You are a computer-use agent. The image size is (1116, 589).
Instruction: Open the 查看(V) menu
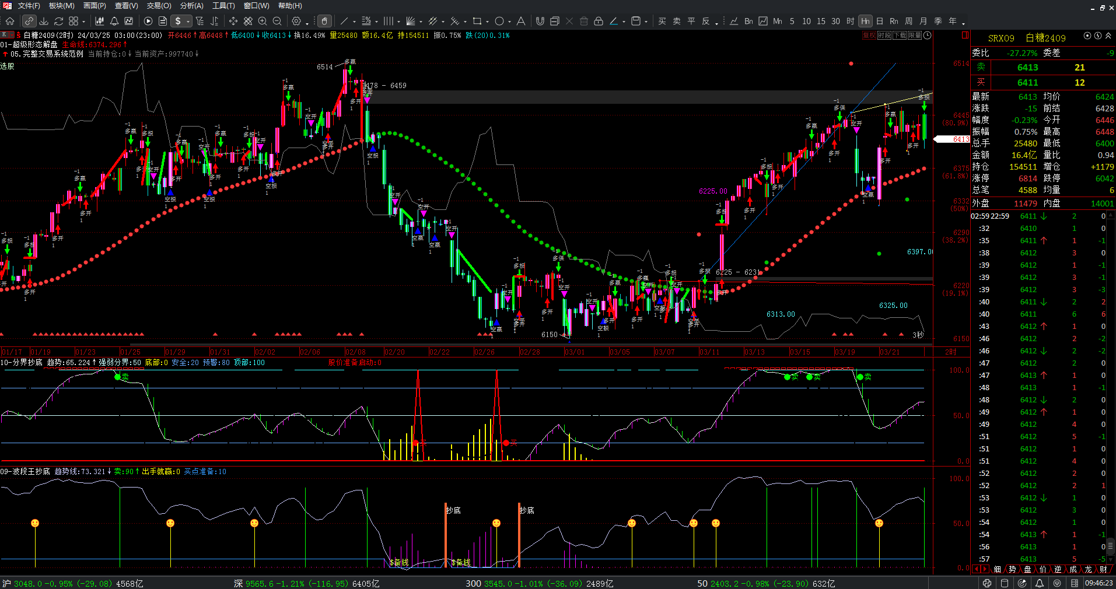click(x=127, y=5)
